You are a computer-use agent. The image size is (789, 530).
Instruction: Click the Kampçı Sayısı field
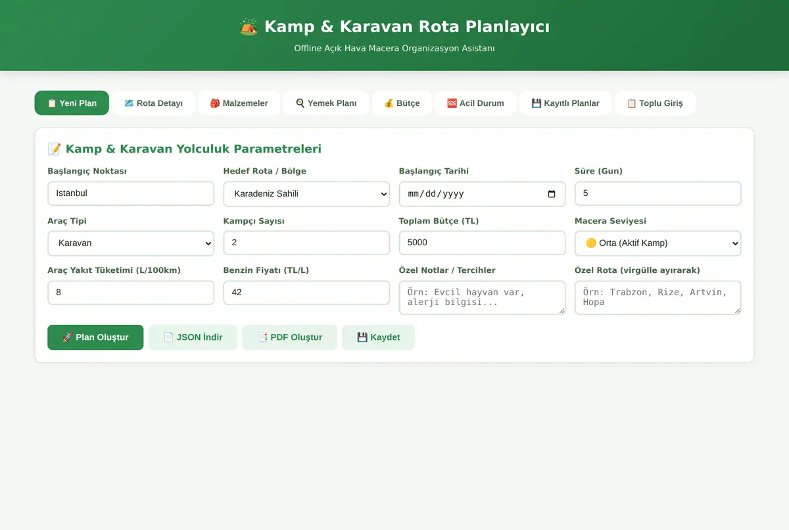tap(306, 243)
